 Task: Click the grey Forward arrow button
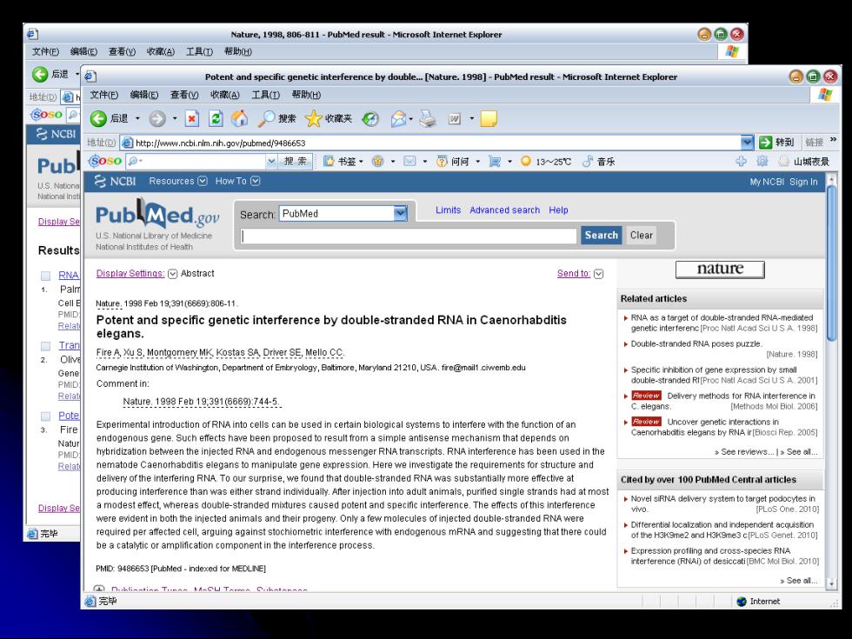point(157,118)
